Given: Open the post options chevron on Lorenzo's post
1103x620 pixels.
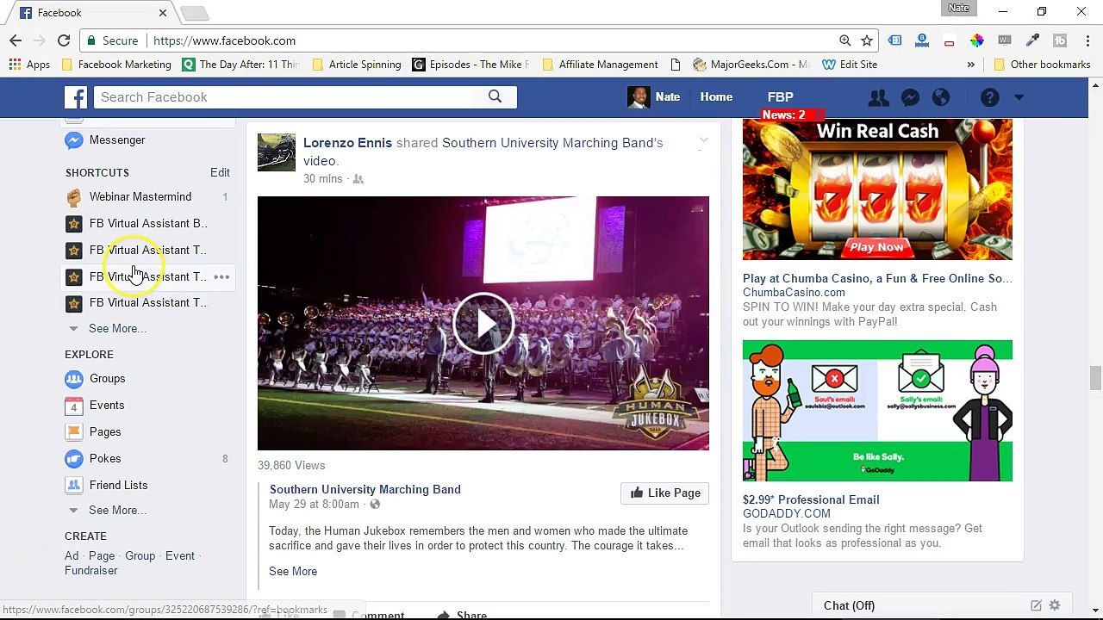Looking at the screenshot, I should click(703, 140).
